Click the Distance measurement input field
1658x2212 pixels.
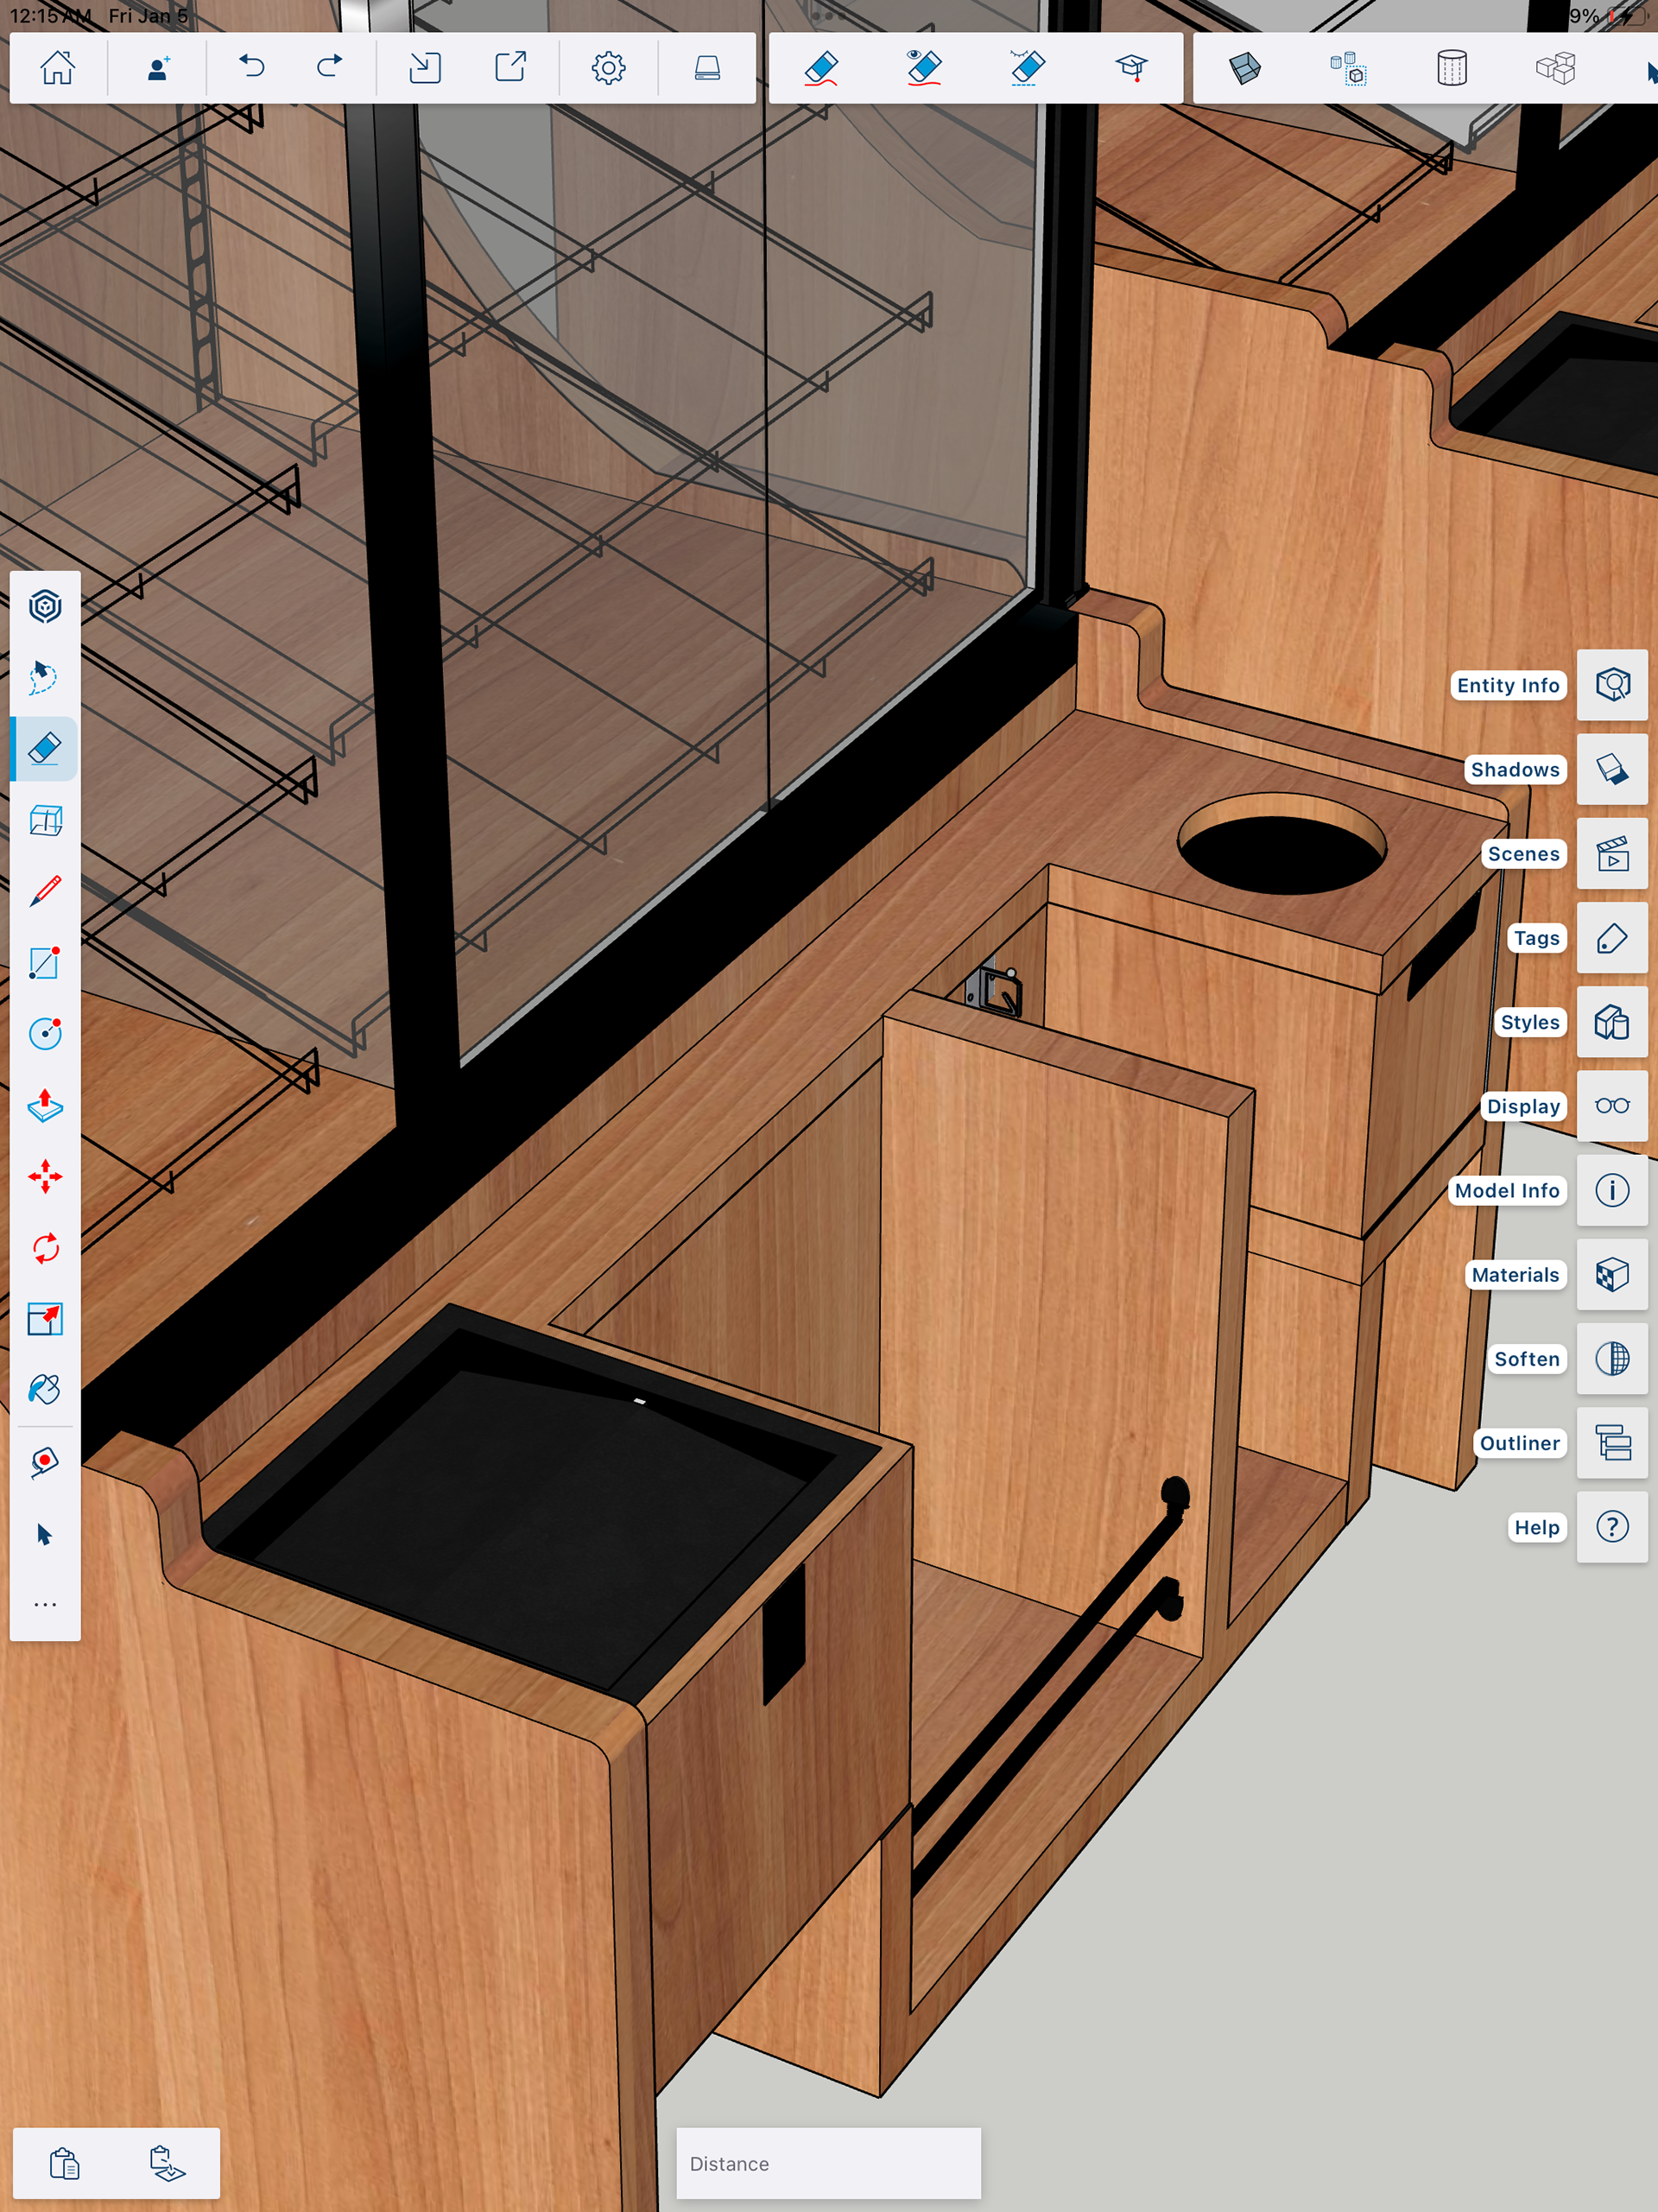point(828,2163)
